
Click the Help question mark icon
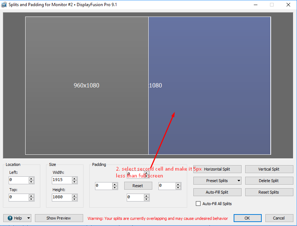(10, 218)
